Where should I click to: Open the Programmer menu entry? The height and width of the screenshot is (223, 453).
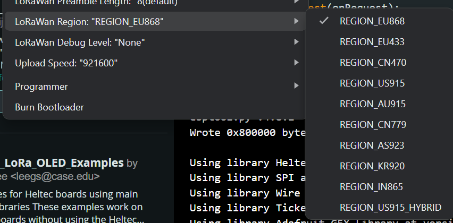tap(155, 86)
